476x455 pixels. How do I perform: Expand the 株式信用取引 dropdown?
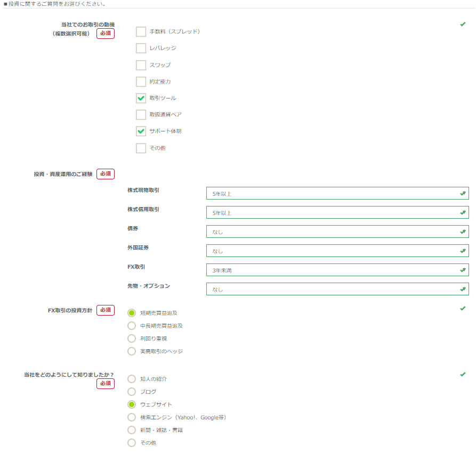(x=337, y=213)
